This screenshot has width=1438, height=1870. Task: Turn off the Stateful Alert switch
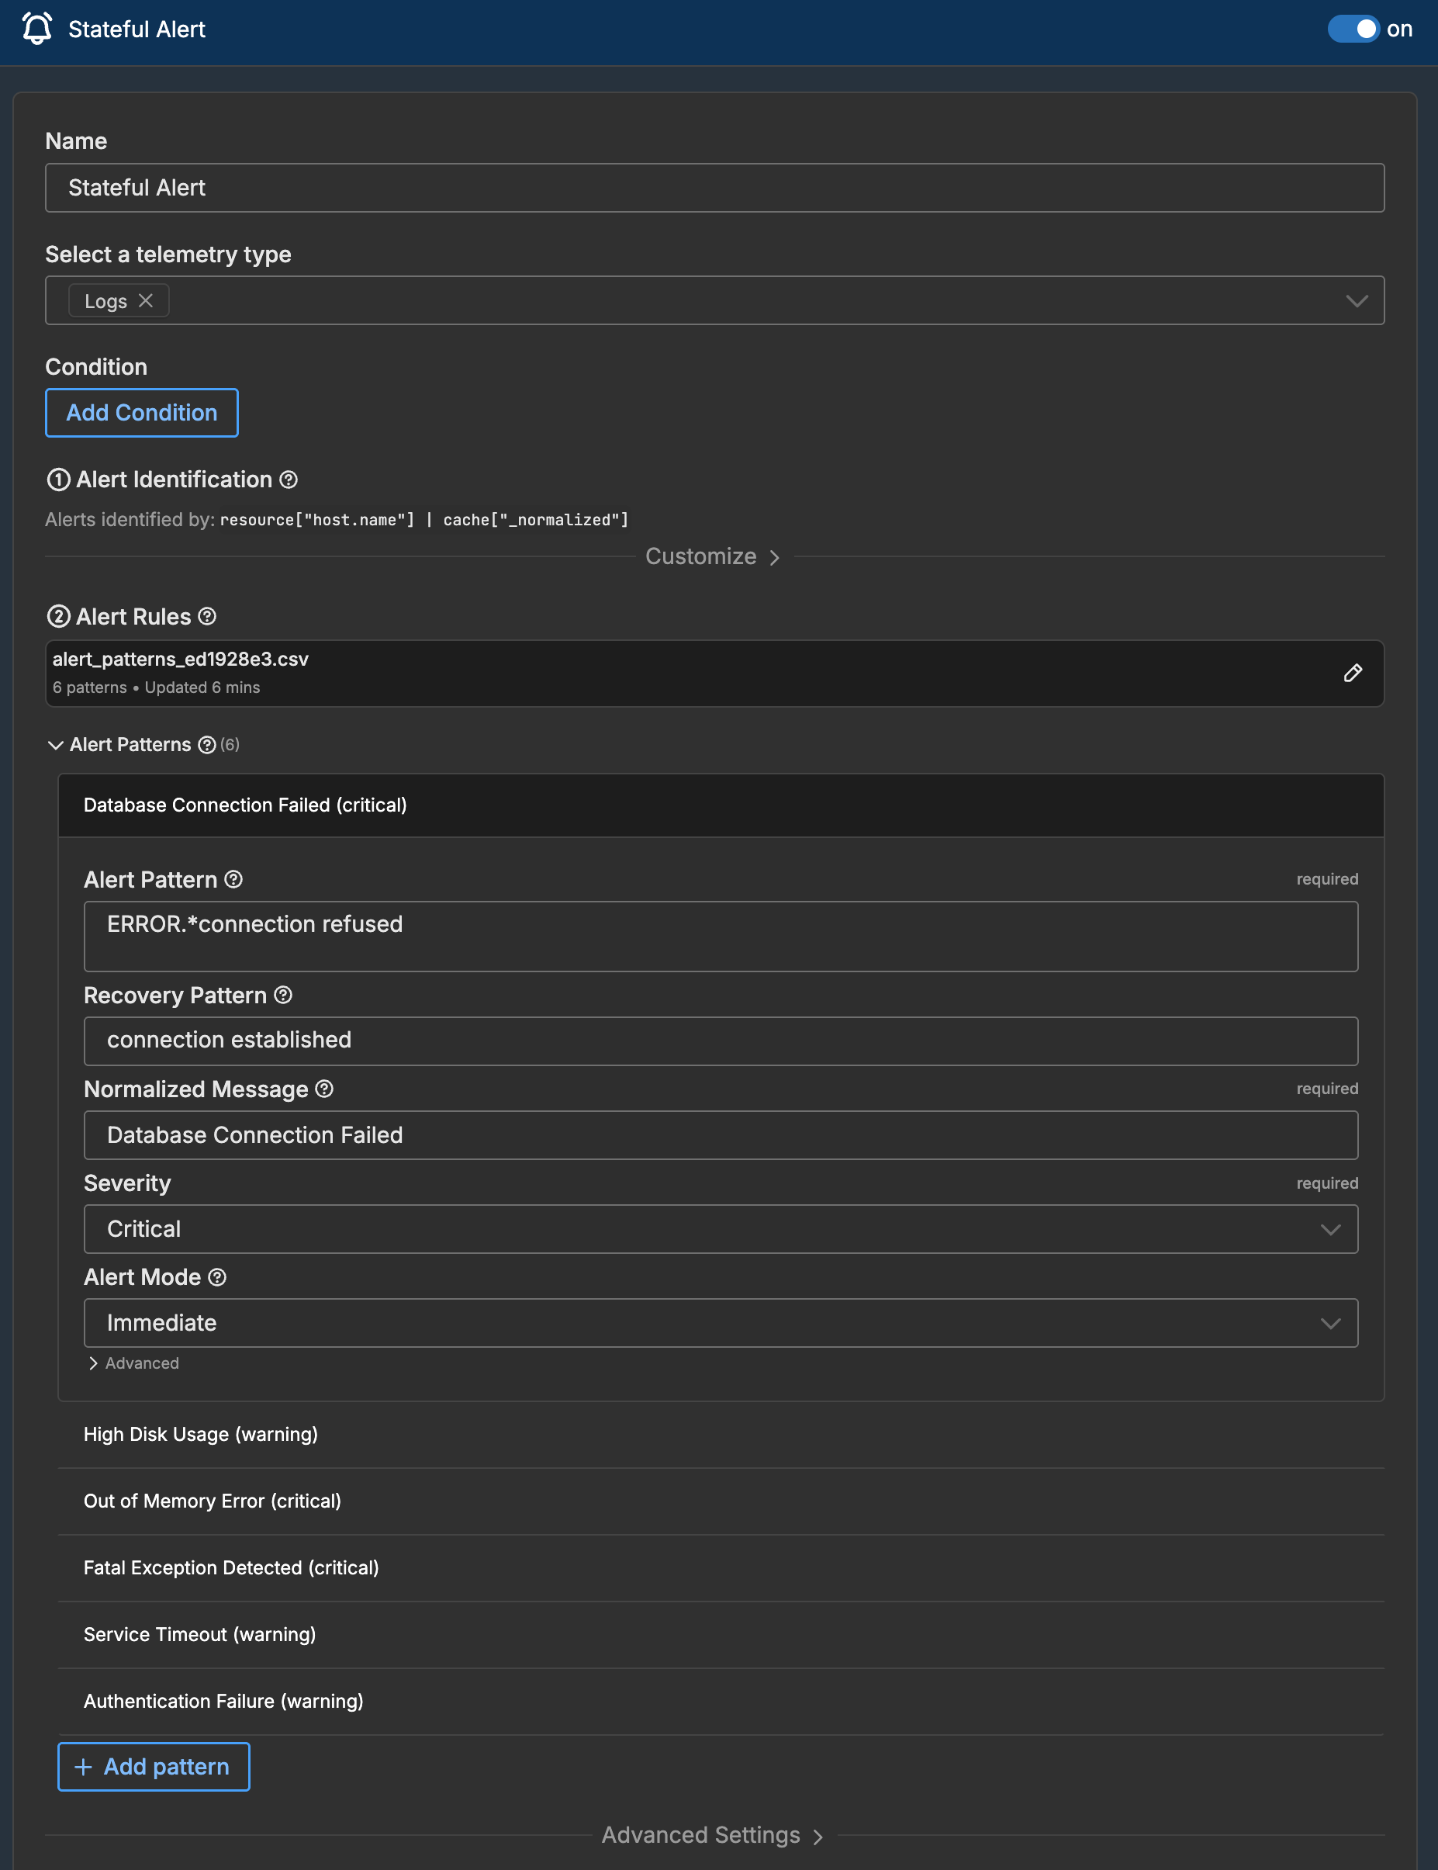(x=1353, y=29)
